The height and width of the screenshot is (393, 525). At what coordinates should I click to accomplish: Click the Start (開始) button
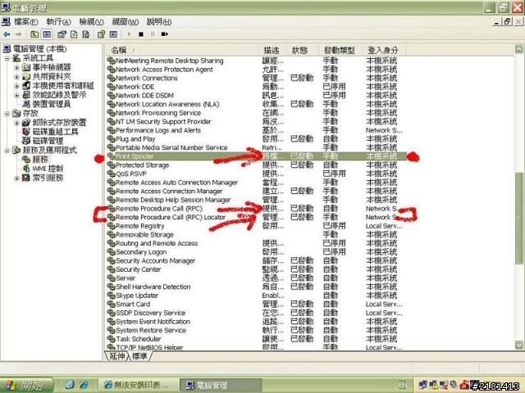coord(26,385)
